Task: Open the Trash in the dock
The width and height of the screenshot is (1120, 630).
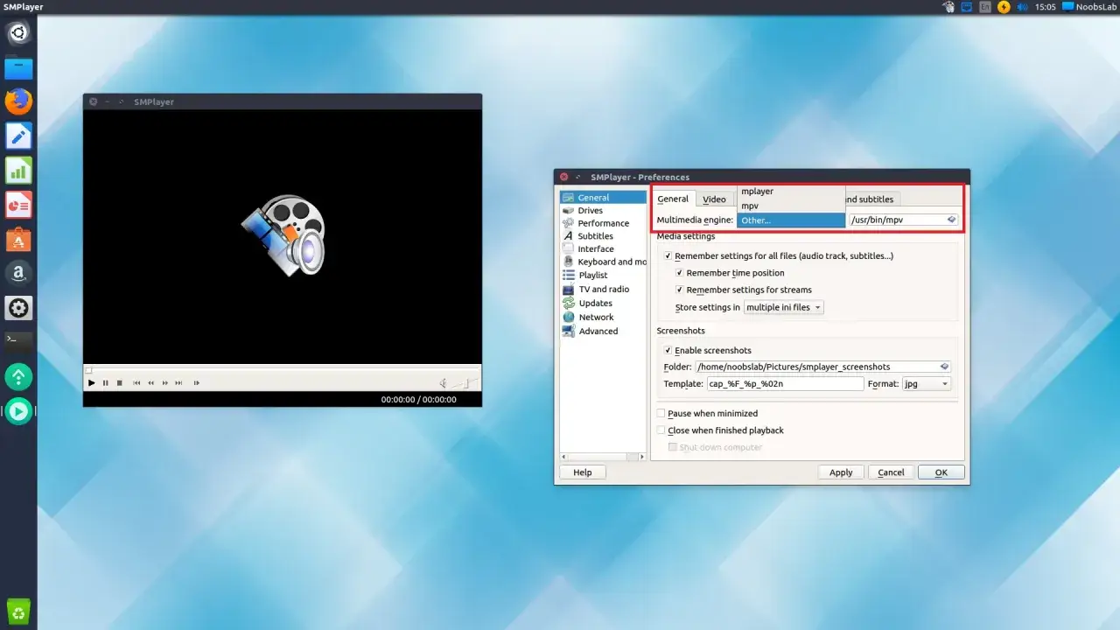Action: [18, 611]
